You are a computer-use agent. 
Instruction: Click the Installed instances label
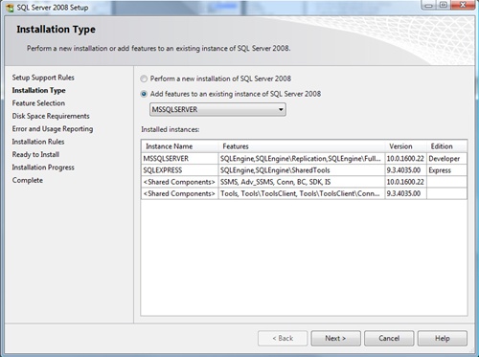coord(171,129)
